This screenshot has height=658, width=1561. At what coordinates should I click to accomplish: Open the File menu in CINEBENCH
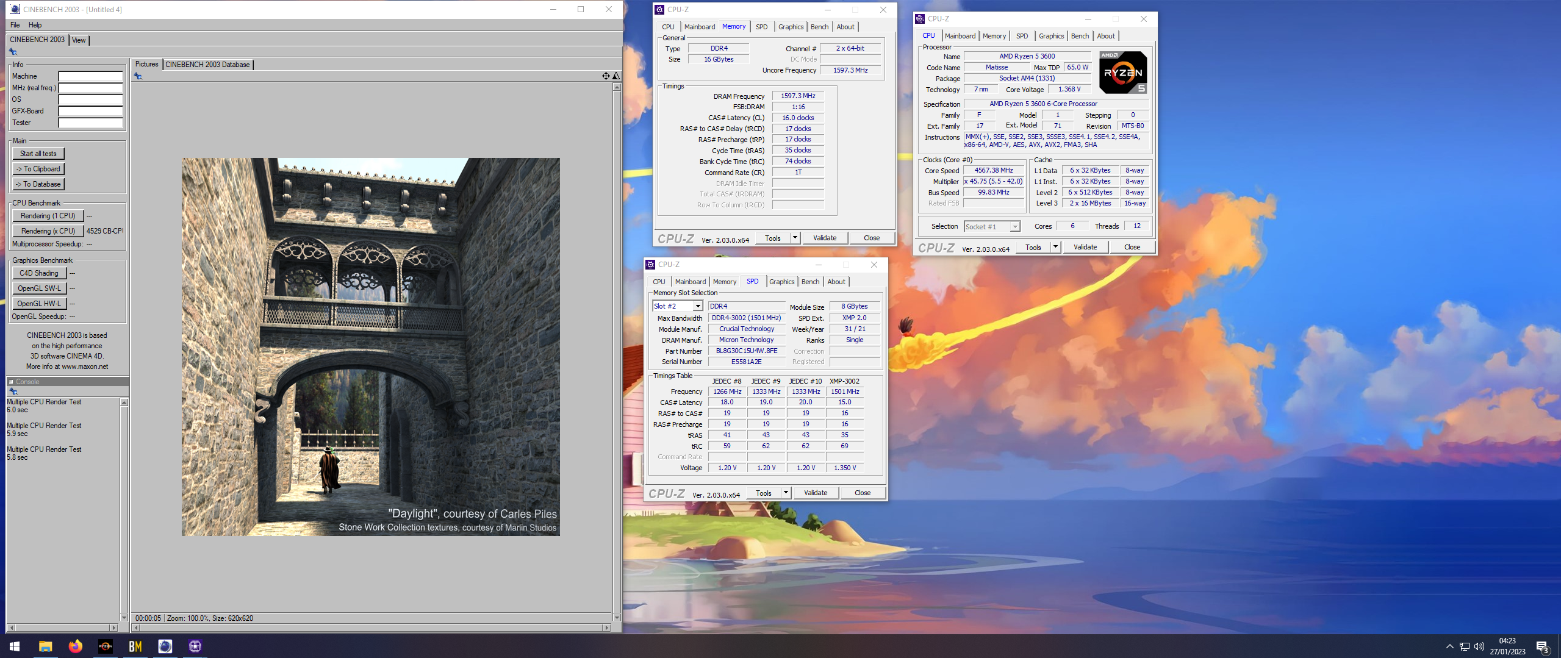15,25
